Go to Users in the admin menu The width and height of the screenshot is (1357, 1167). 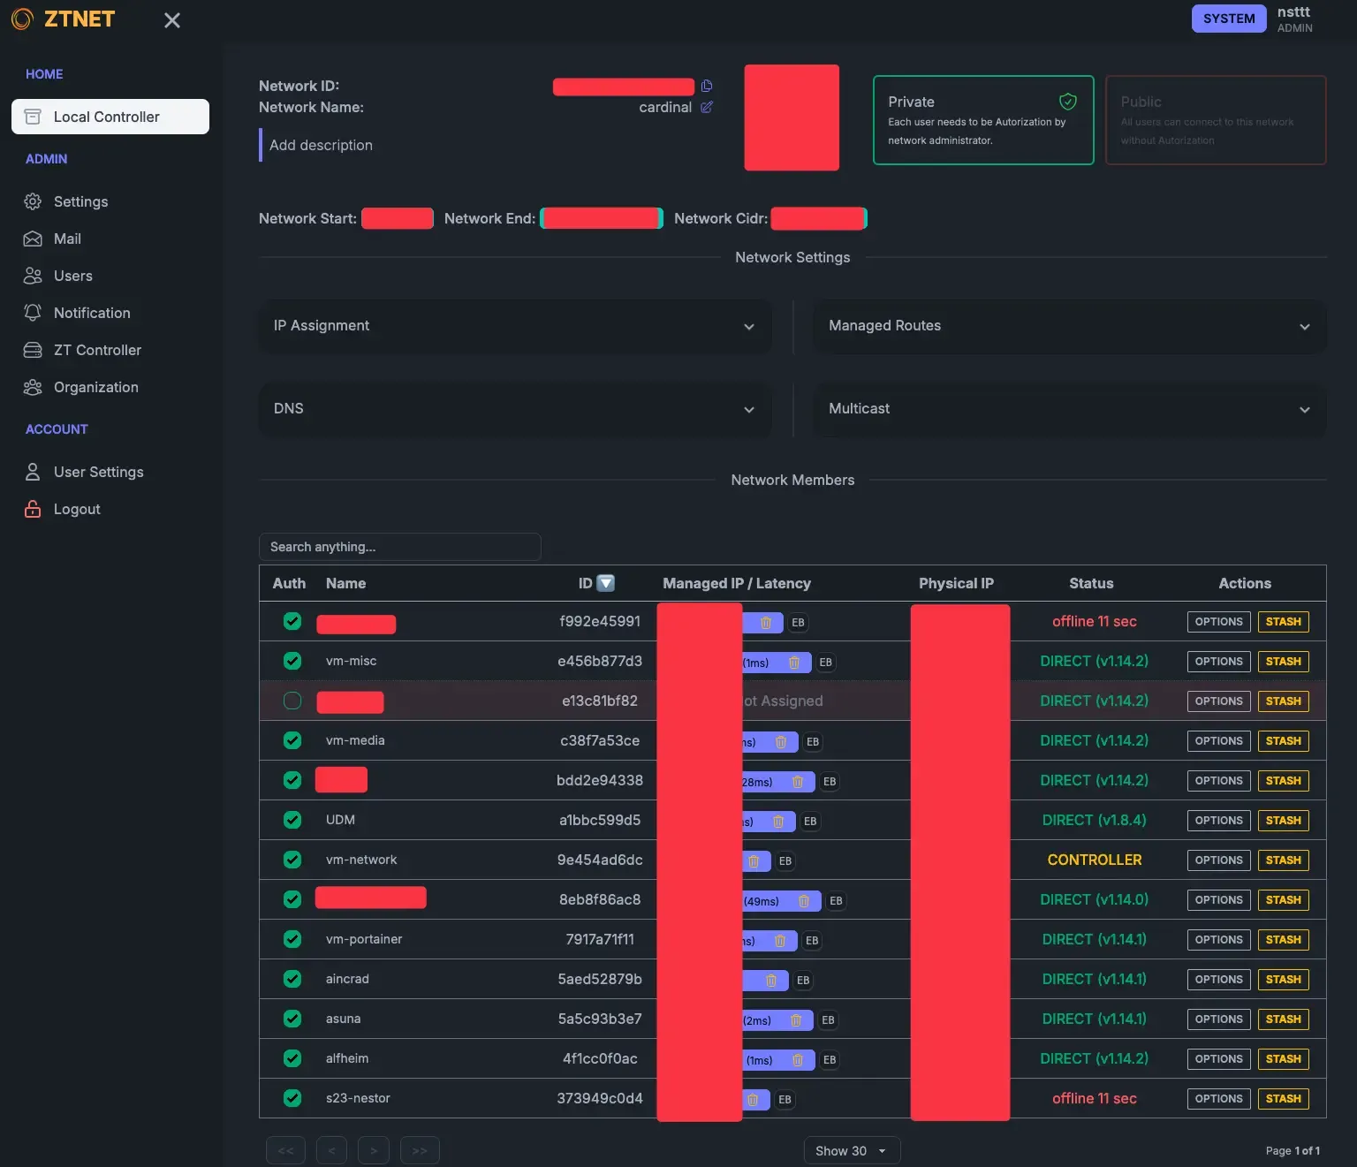(72, 276)
